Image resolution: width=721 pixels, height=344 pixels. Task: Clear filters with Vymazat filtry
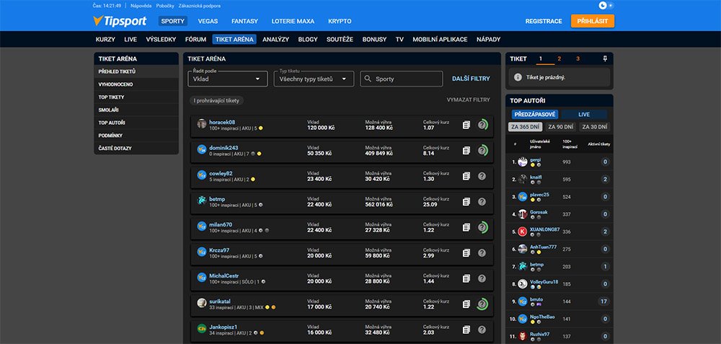coord(468,100)
